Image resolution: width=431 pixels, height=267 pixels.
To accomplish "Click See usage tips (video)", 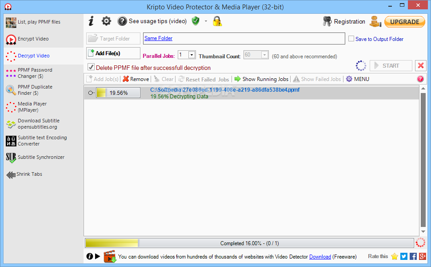I will tap(157, 21).
